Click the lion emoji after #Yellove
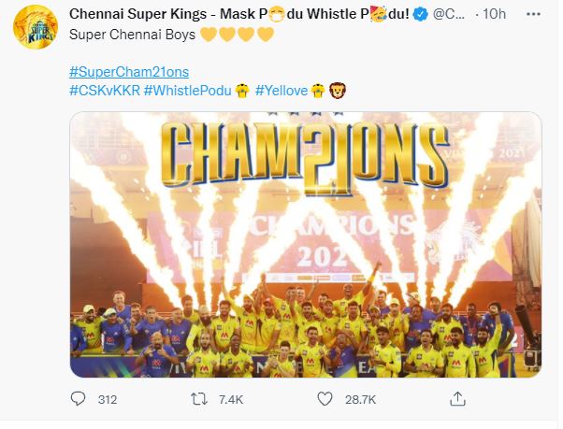The image size is (563, 429). click(339, 90)
